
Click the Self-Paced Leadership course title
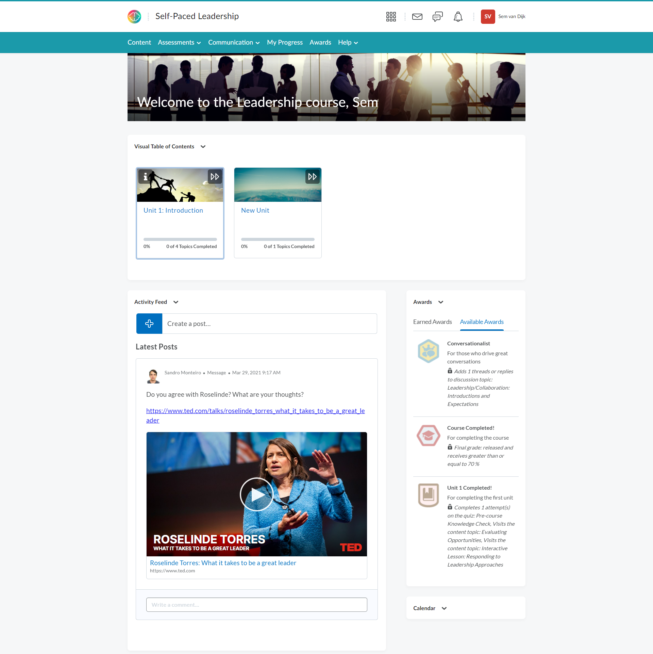(197, 16)
